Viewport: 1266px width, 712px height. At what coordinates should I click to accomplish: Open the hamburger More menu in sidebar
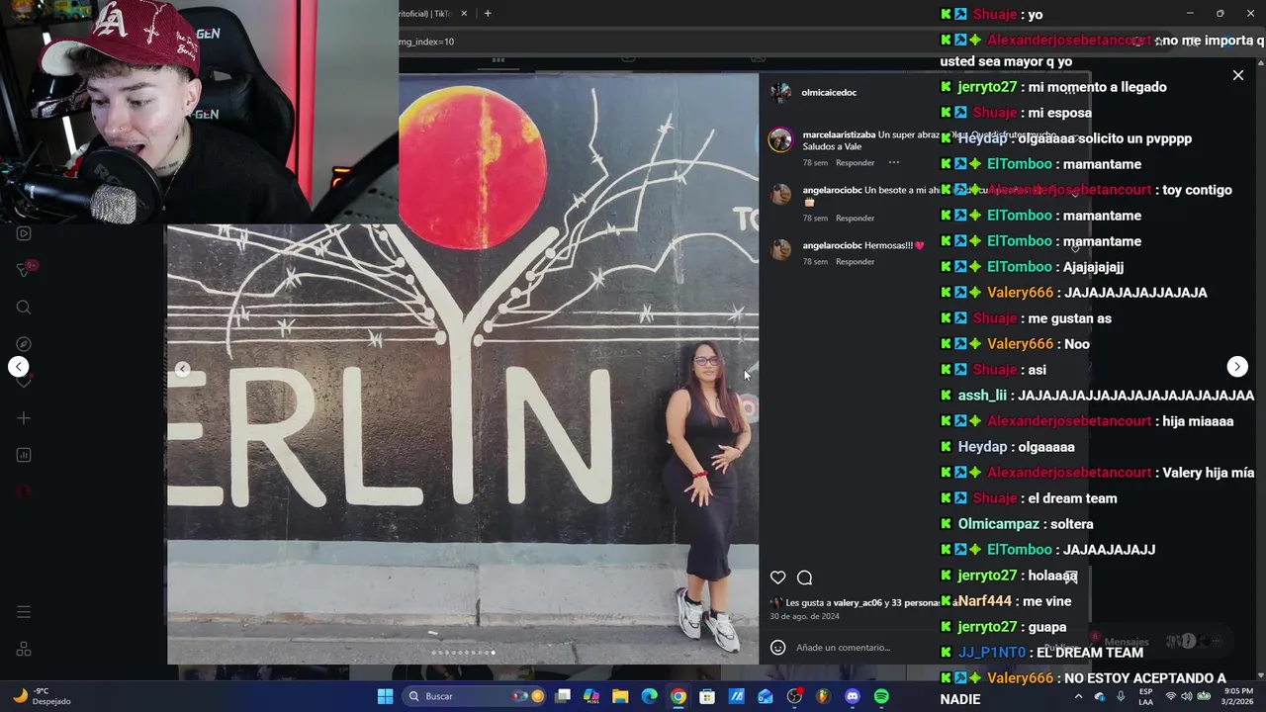(24, 612)
